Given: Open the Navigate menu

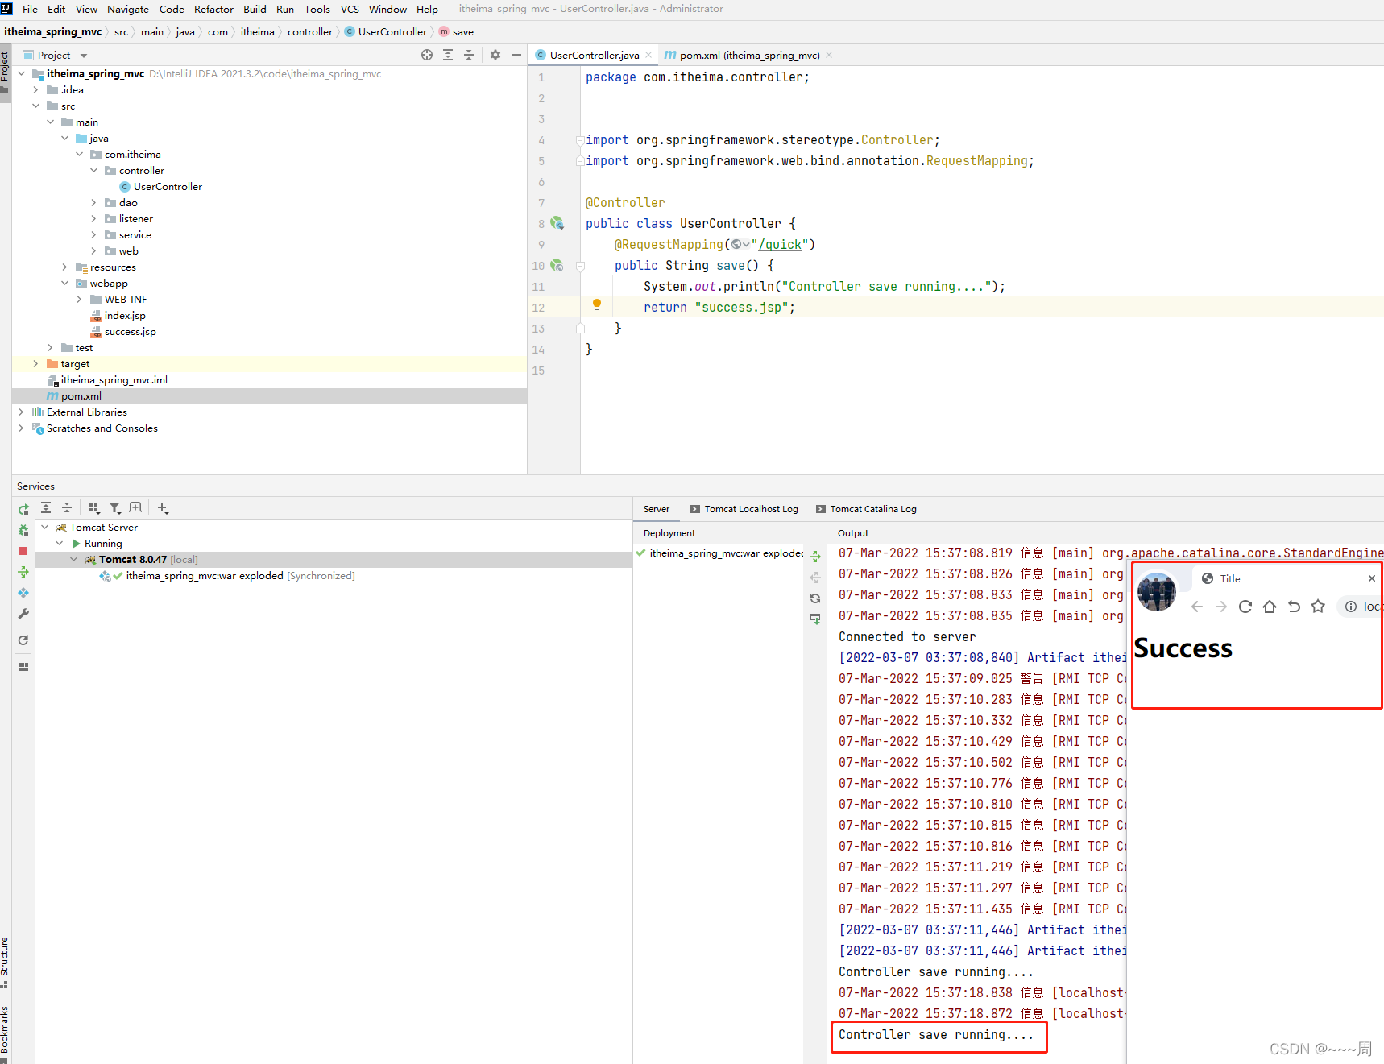Looking at the screenshot, I should (127, 10).
